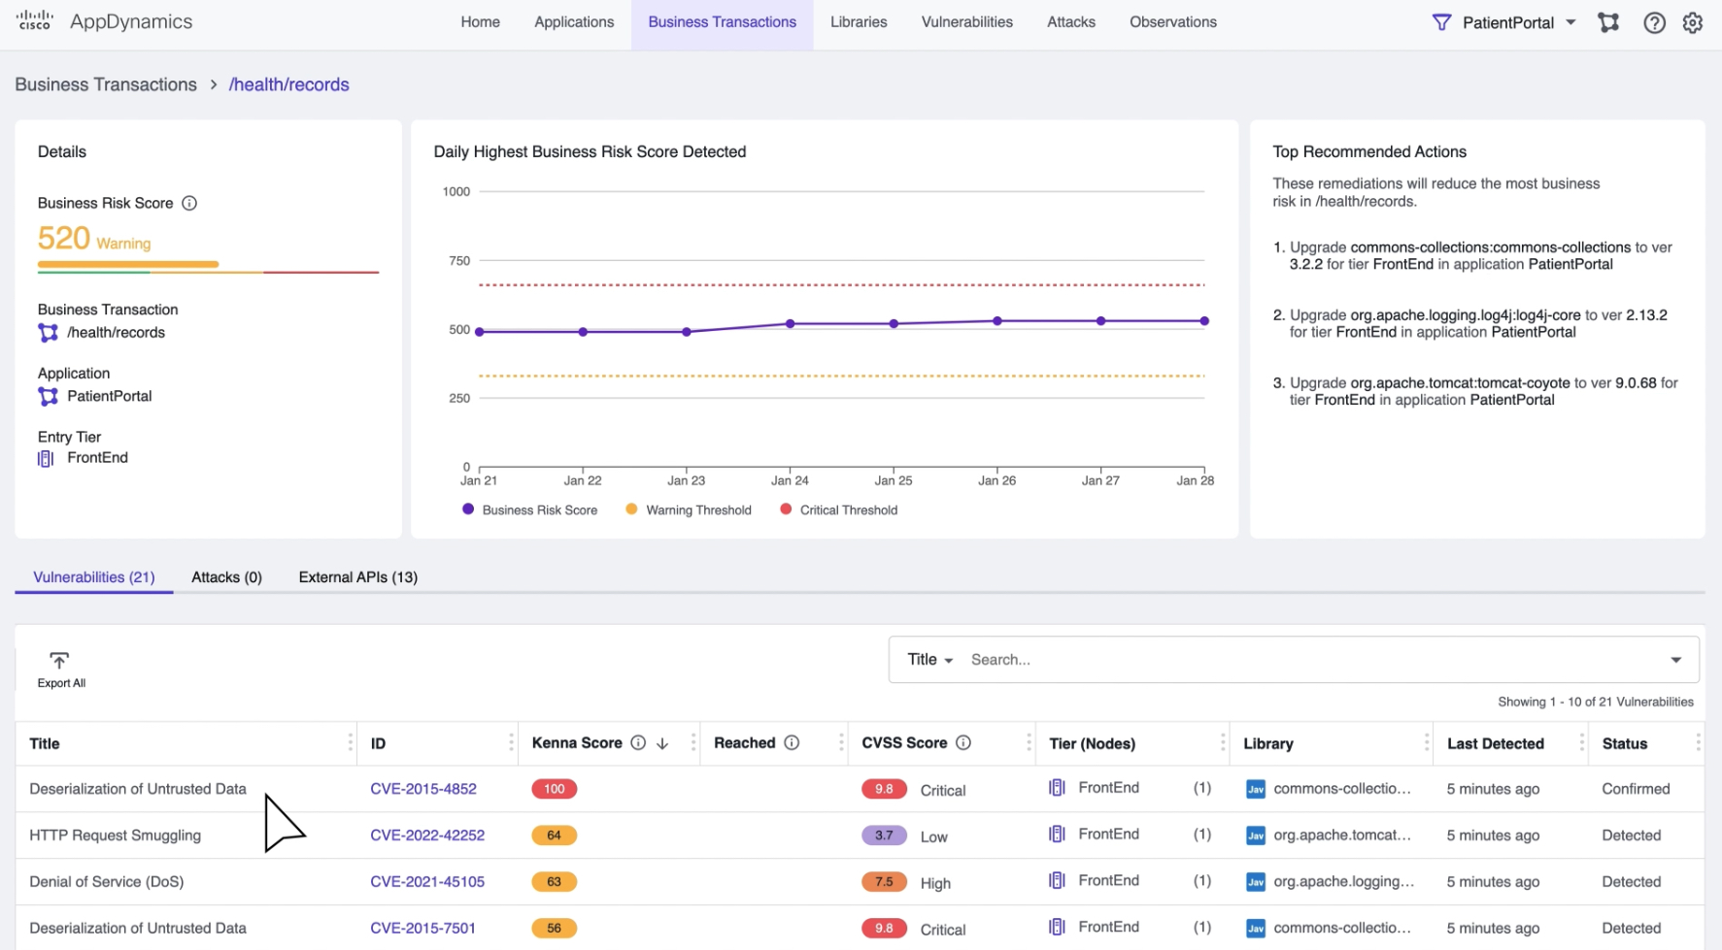Image resolution: width=1722 pixels, height=950 pixels.
Task: Select the Vulnerabilities (21) tab
Action: pyautogui.click(x=93, y=577)
